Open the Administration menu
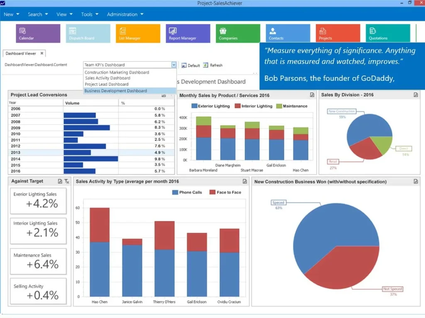The height and width of the screenshot is (318, 425). [122, 14]
